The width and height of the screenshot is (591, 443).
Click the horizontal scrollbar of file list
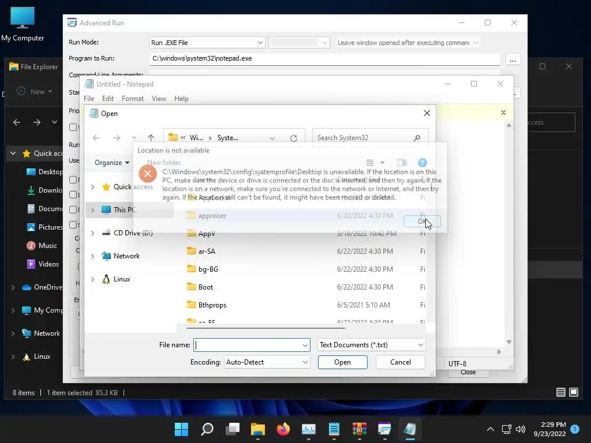click(265, 328)
